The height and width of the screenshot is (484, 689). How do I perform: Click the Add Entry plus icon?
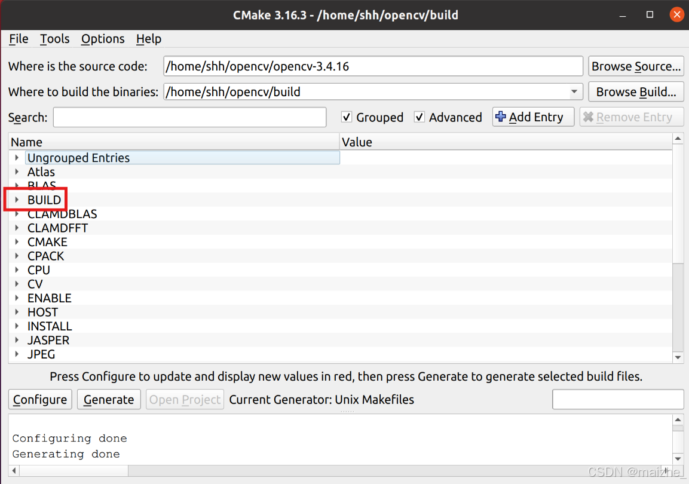[500, 117]
